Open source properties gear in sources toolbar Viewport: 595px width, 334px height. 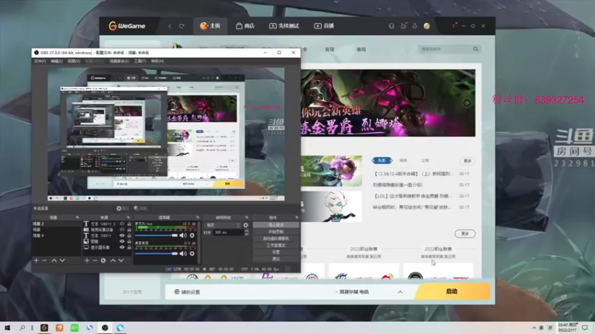click(103, 261)
